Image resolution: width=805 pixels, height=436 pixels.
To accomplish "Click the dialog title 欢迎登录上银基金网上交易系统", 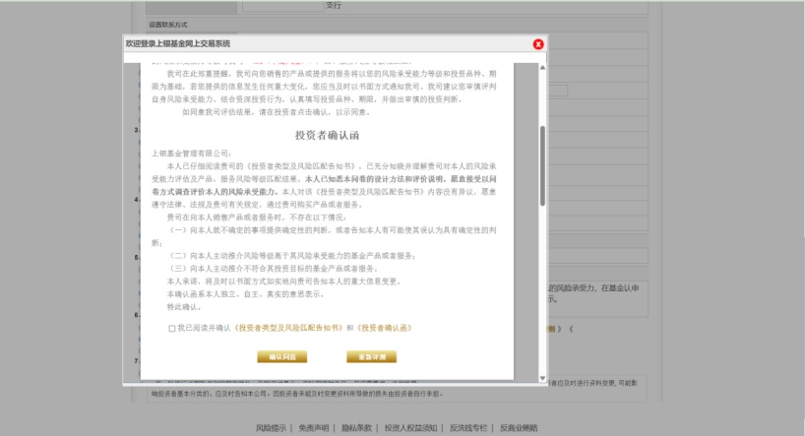I will pyautogui.click(x=177, y=44).
